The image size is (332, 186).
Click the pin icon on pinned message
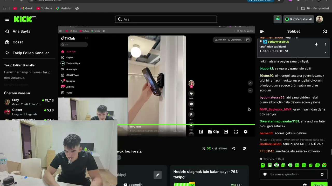316,44
